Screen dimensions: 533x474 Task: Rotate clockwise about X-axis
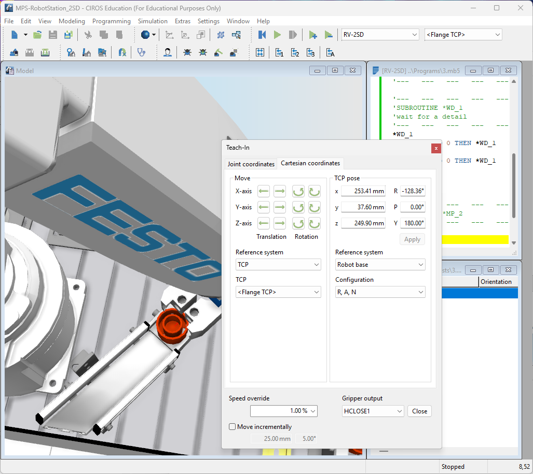(315, 191)
